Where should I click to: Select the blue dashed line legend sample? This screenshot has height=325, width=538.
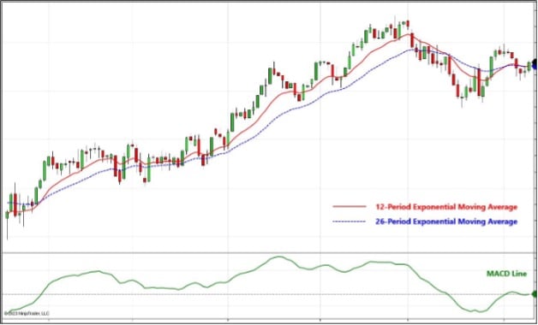(350, 222)
